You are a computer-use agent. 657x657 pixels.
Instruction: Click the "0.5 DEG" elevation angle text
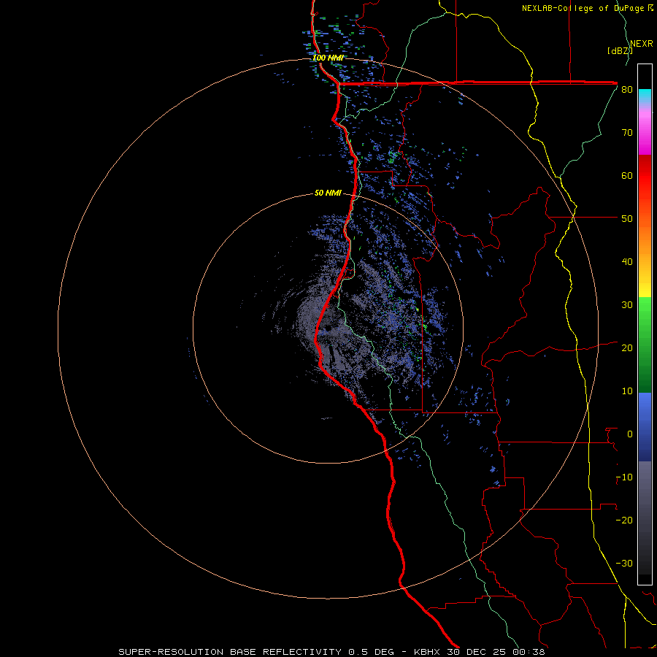[x=372, y=652]
